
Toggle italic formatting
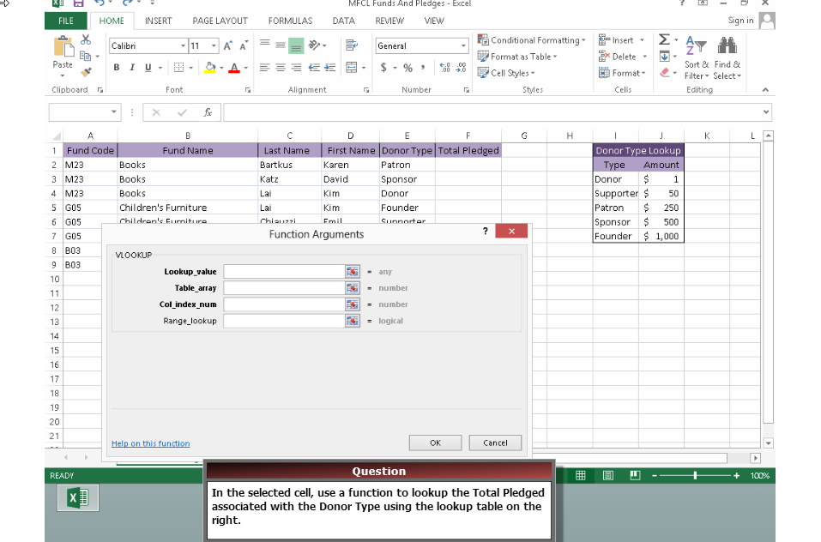click(131, 67)
